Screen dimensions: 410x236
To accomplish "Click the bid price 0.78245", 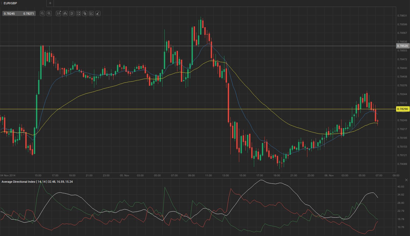I will 9,14.
